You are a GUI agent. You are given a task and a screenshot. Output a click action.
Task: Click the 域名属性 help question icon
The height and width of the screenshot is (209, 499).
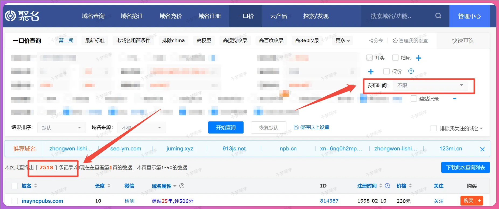click(x=182, y=186)
